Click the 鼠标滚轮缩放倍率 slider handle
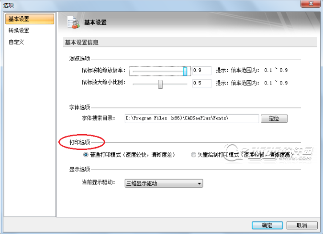Viewport: 323px width, 234px height. coord(185,71)
